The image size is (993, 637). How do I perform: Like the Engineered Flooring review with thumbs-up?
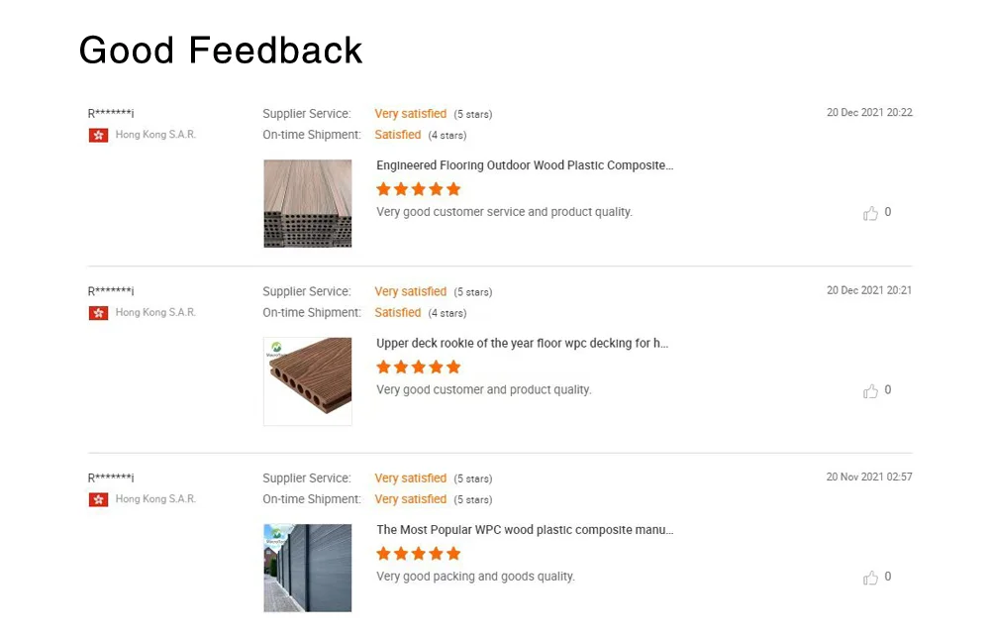[x=871, y=213]
